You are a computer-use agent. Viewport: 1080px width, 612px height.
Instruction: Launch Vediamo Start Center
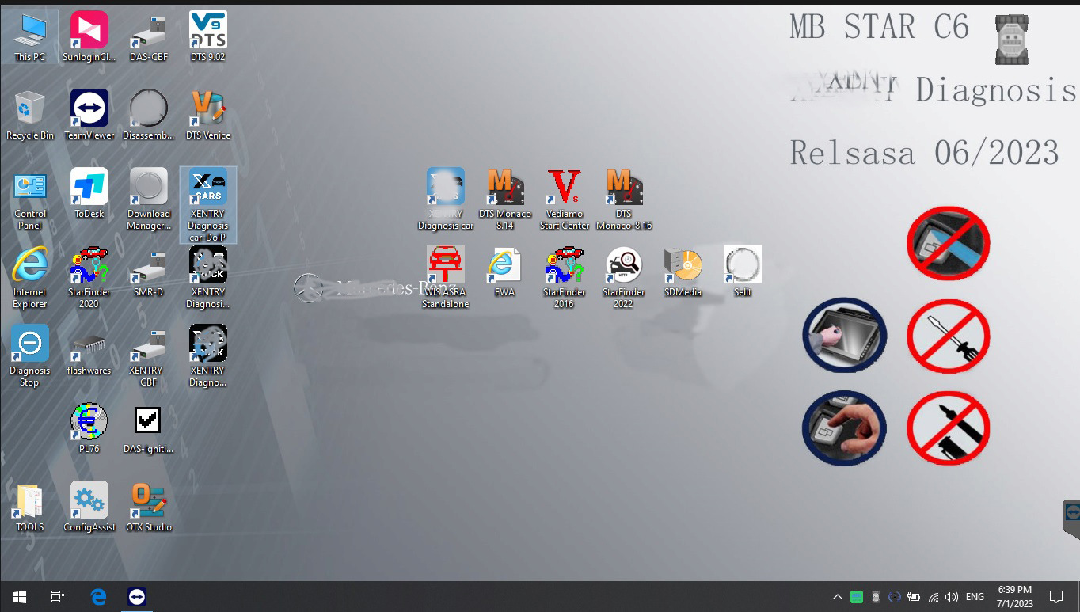tap(564, 200)
